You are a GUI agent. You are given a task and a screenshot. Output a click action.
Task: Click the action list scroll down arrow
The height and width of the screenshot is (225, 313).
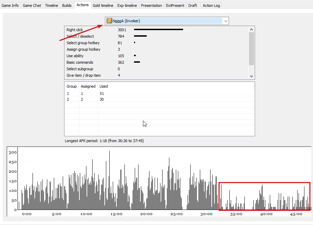(252, 76)
